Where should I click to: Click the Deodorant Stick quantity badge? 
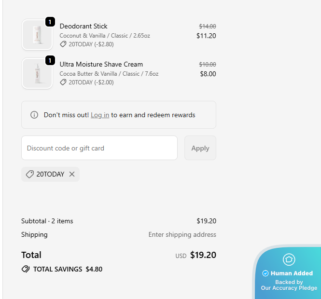point(50,22)
